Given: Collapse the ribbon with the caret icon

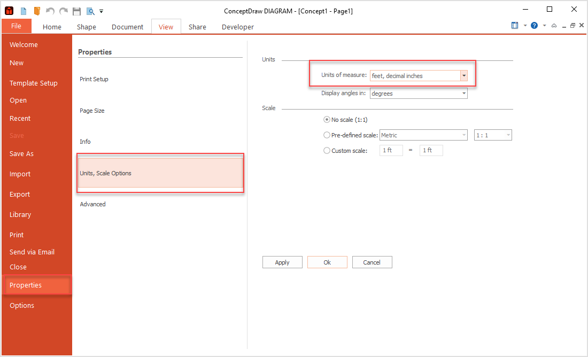Looking at the screenshot, I should [x=554, y=26].
